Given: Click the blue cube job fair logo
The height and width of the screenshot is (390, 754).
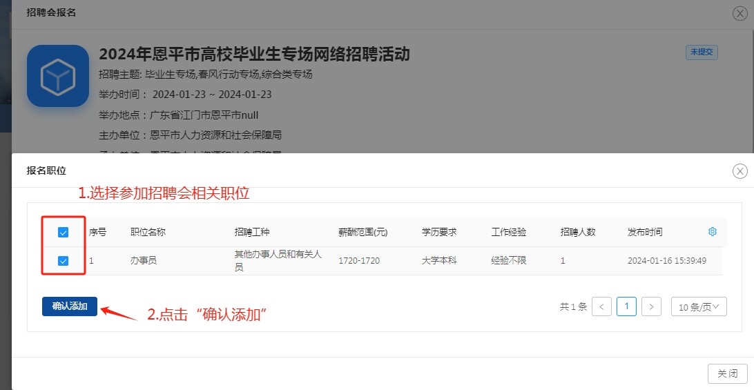Looking at the screenshot, I should click(58, 76).
